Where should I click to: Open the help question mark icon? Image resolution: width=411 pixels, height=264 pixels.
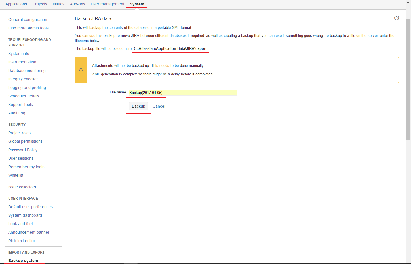pyautogui.click(x=397, y=18)
